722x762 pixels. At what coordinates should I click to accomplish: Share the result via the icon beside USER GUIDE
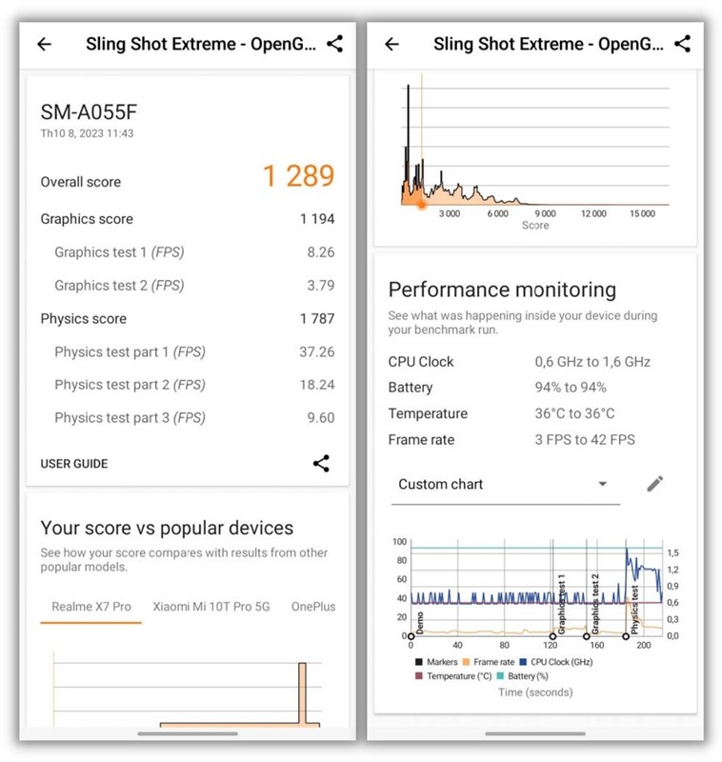[x=322, y=464]
